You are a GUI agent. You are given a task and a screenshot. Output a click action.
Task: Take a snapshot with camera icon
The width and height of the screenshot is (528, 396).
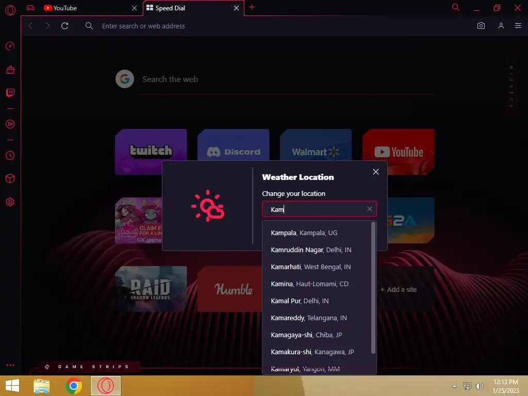click(481, 26)
